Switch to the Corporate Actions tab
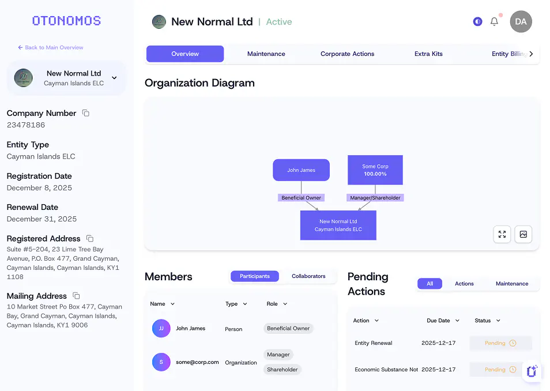The image size is (550, 391). [347, 53]
